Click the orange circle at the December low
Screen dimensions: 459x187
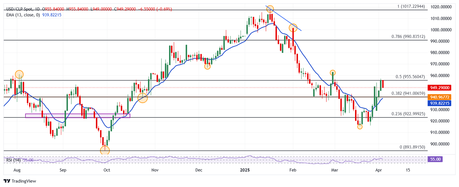pyautogui.click(x=207, y=66)
